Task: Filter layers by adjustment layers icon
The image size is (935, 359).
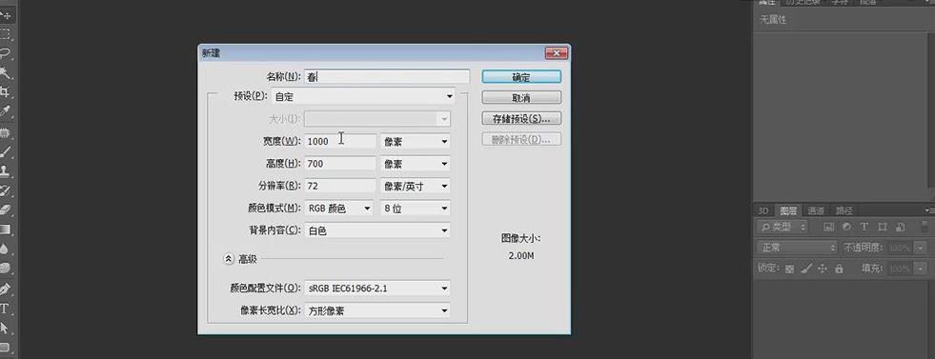Action: click(846, 227)
